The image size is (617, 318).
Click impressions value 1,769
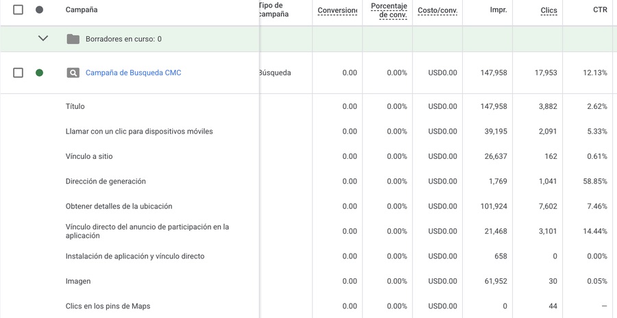click(x=498, y=182)
